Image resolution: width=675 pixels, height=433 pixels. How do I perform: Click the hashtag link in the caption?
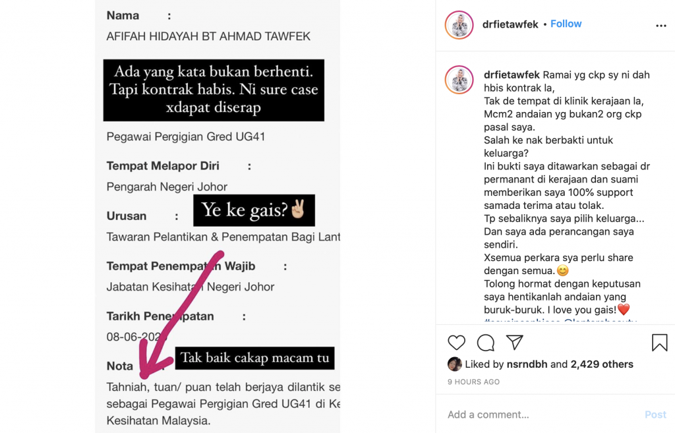pos(523,321)
